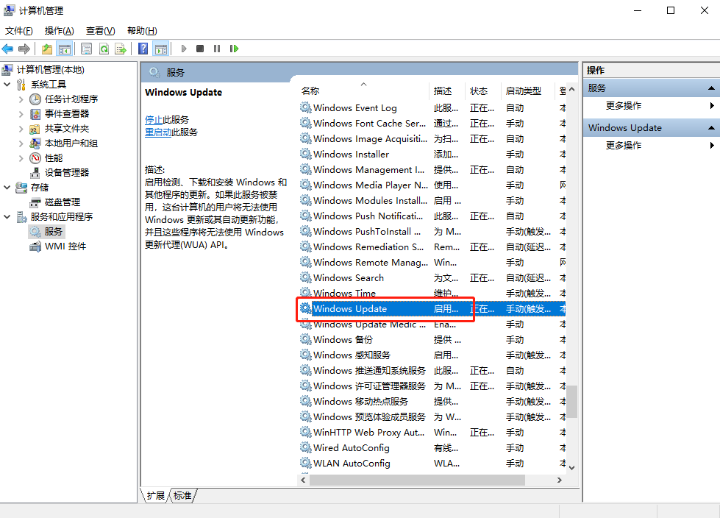
Task: Switch to the 扩展 tab
Action: pyautogui.click(x=156, y=495)
